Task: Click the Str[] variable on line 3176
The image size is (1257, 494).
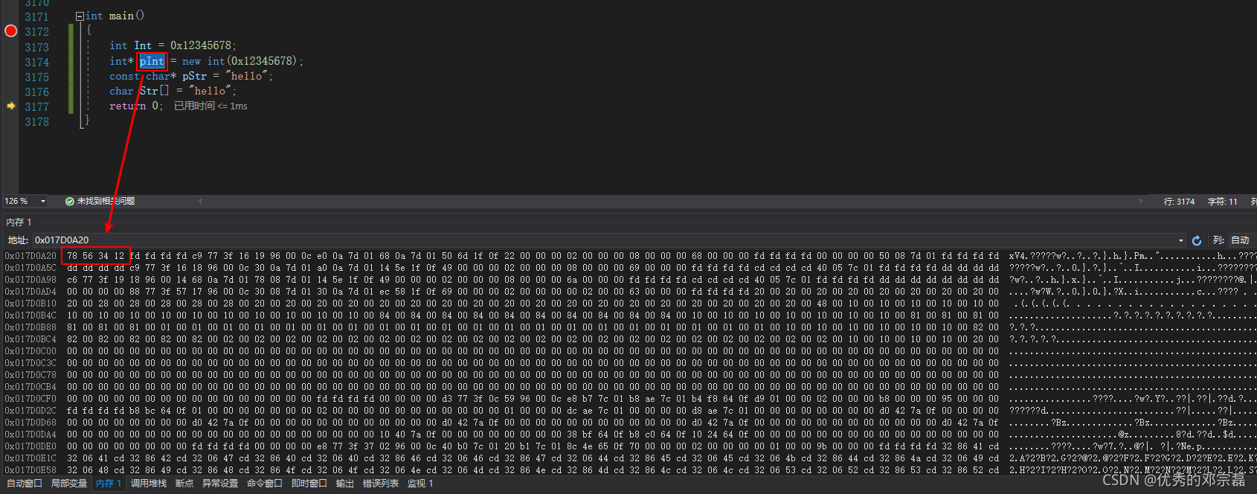Action: [x=155, y=91]
